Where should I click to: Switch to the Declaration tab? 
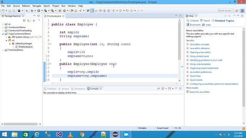pyautogui.click(x=78, y=89)
